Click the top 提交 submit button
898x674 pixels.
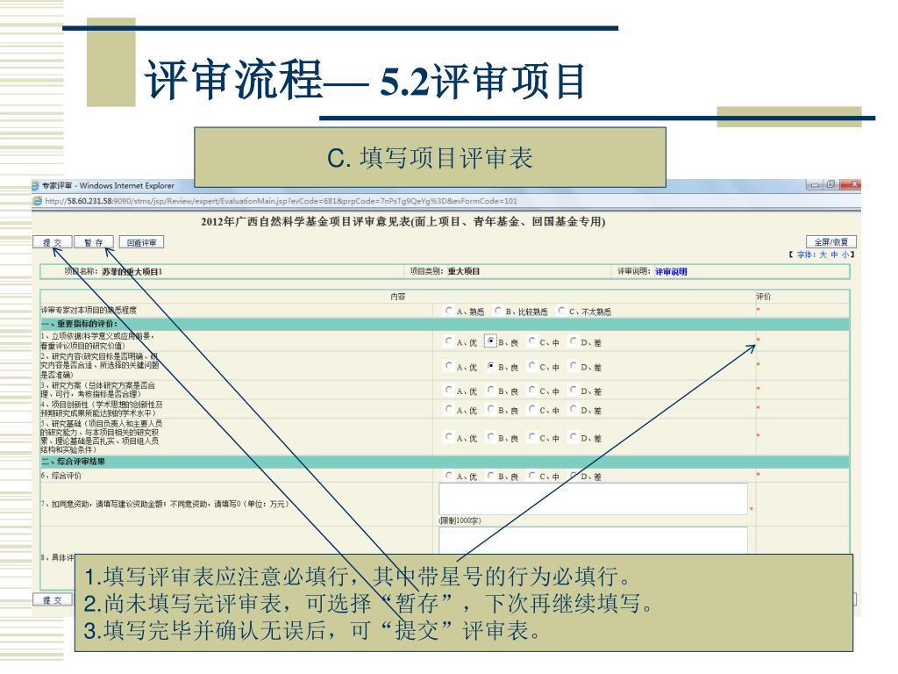(52, 242)
